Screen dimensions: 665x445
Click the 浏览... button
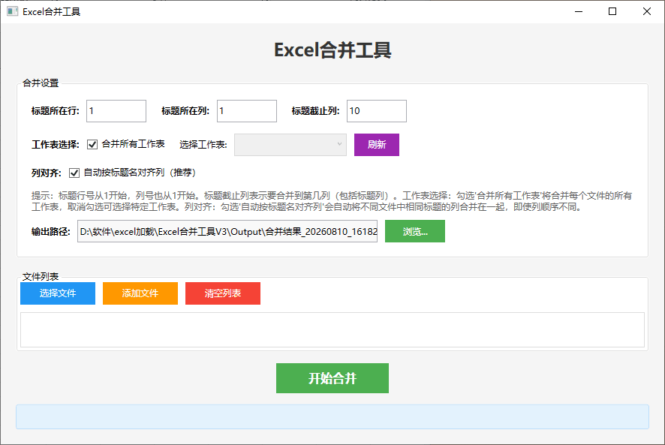pyautogui.click(x=415, y=231)
